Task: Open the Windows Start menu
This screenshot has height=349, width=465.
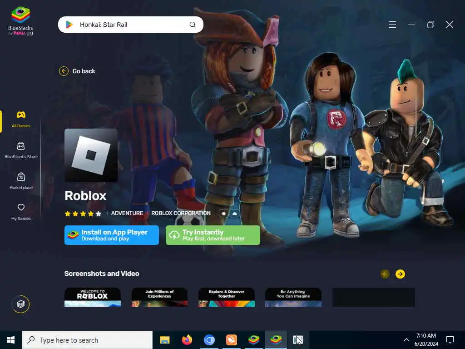Action: [x=11, y=340]
